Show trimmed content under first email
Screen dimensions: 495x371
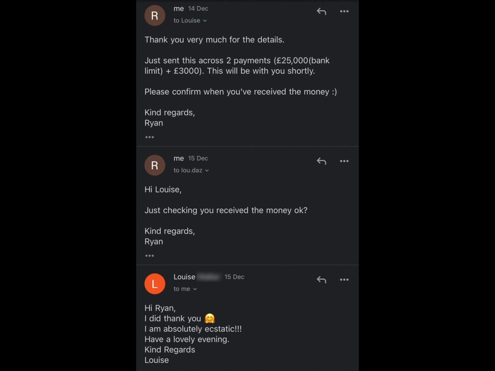[x=149, y=137]
